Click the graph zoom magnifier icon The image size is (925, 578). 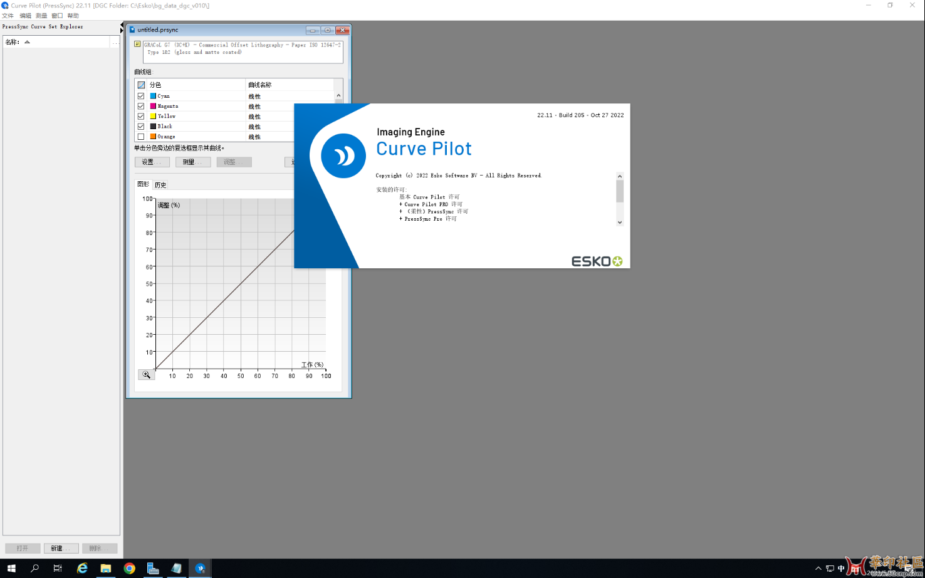point(146,374)
